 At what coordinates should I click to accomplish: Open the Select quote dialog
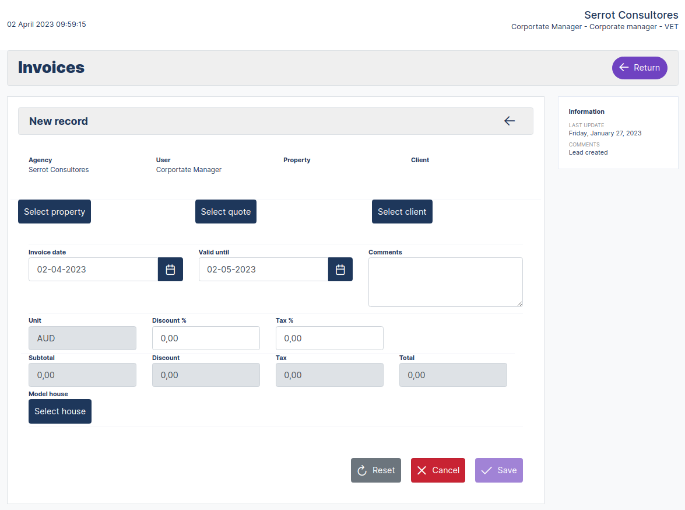tap(226, 211)
